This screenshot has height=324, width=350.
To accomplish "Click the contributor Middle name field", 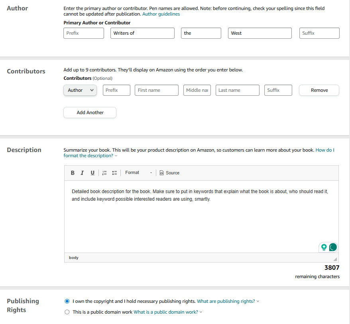I will [197, 90].
